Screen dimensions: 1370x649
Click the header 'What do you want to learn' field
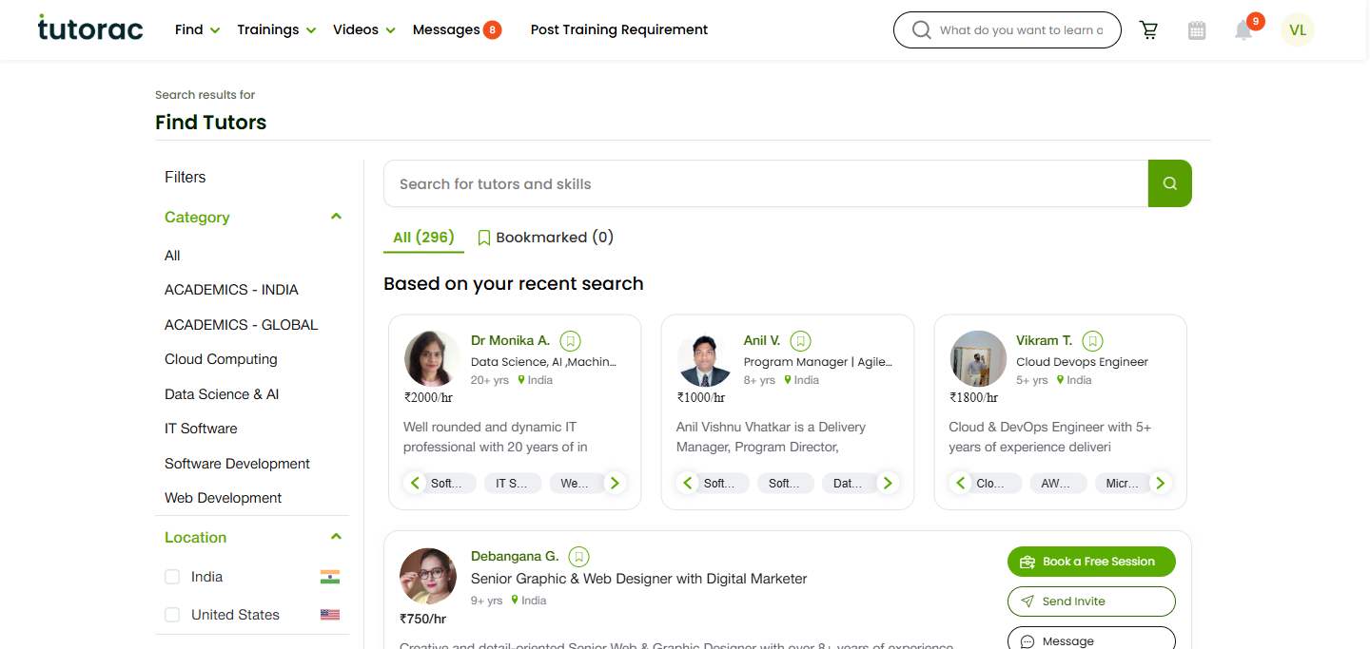(x=1021, y=30)
